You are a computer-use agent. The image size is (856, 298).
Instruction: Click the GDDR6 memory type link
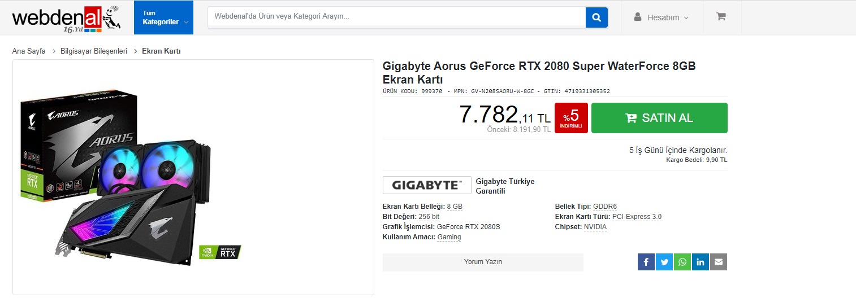click(x=605, y=207)
